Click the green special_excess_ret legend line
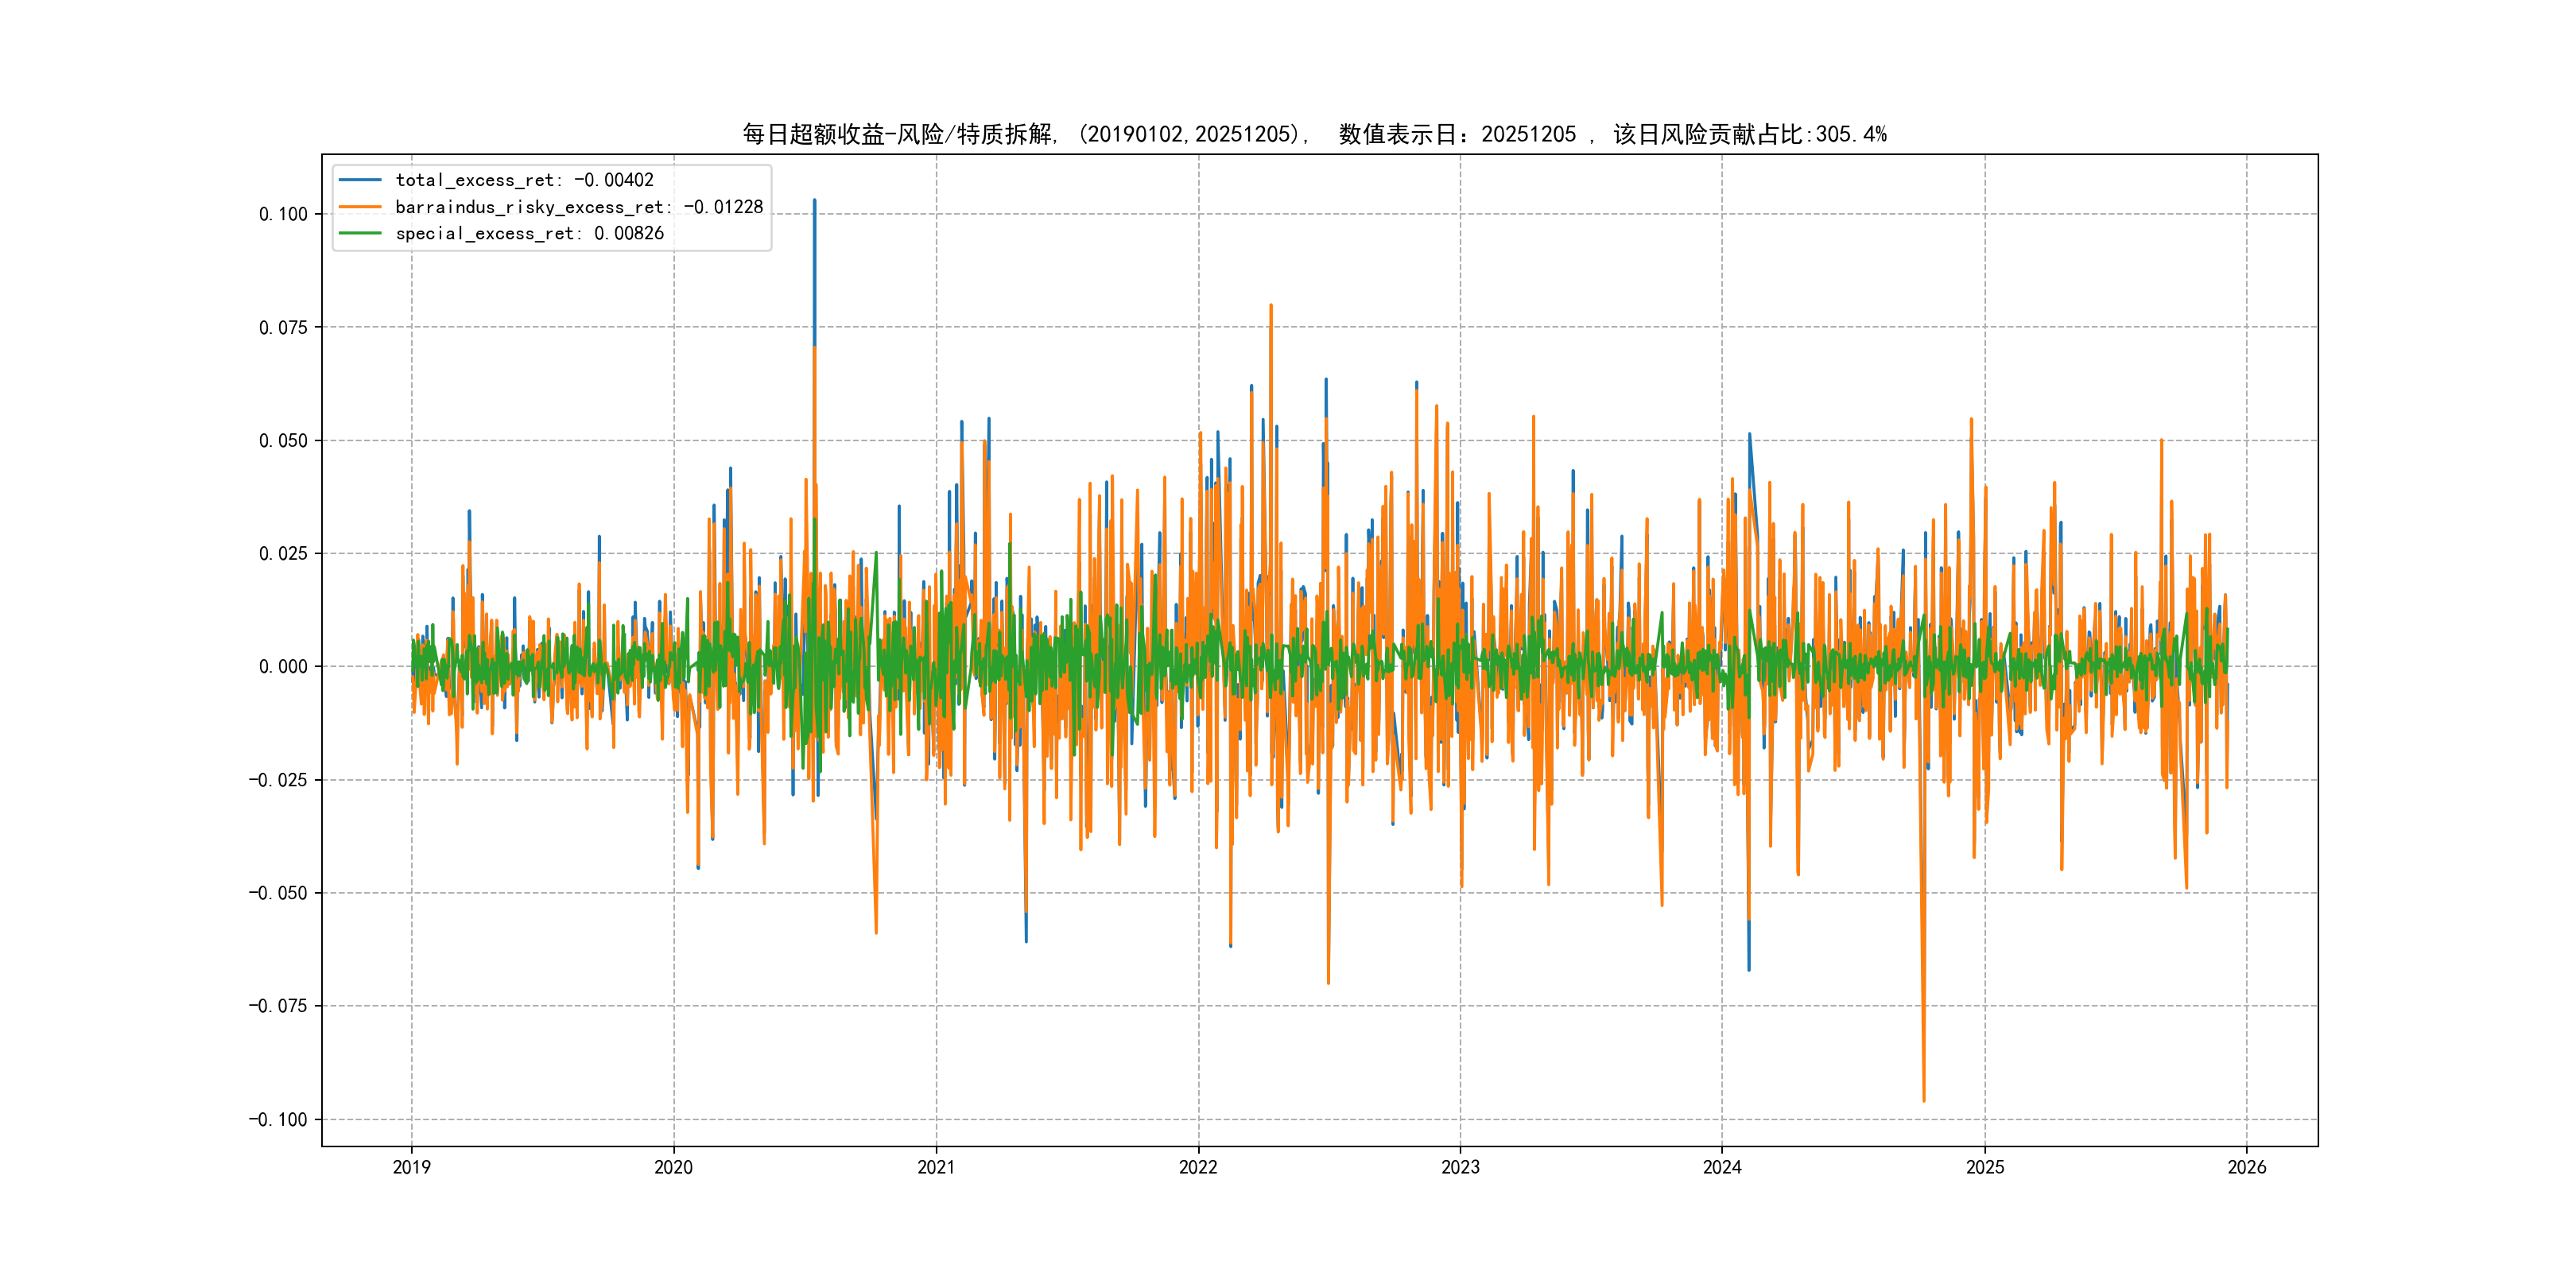 360,233
